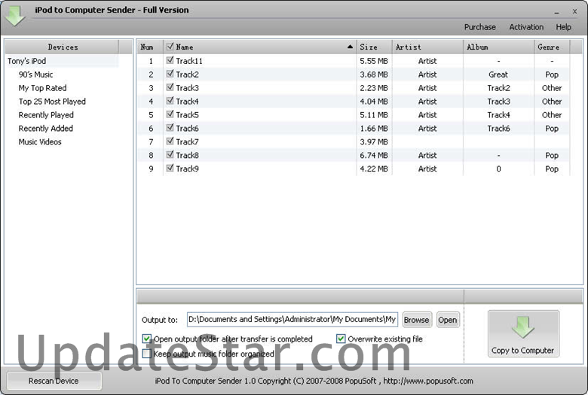Disable Overwrite existing file option
588x395 pixels.
pos(341,339)
